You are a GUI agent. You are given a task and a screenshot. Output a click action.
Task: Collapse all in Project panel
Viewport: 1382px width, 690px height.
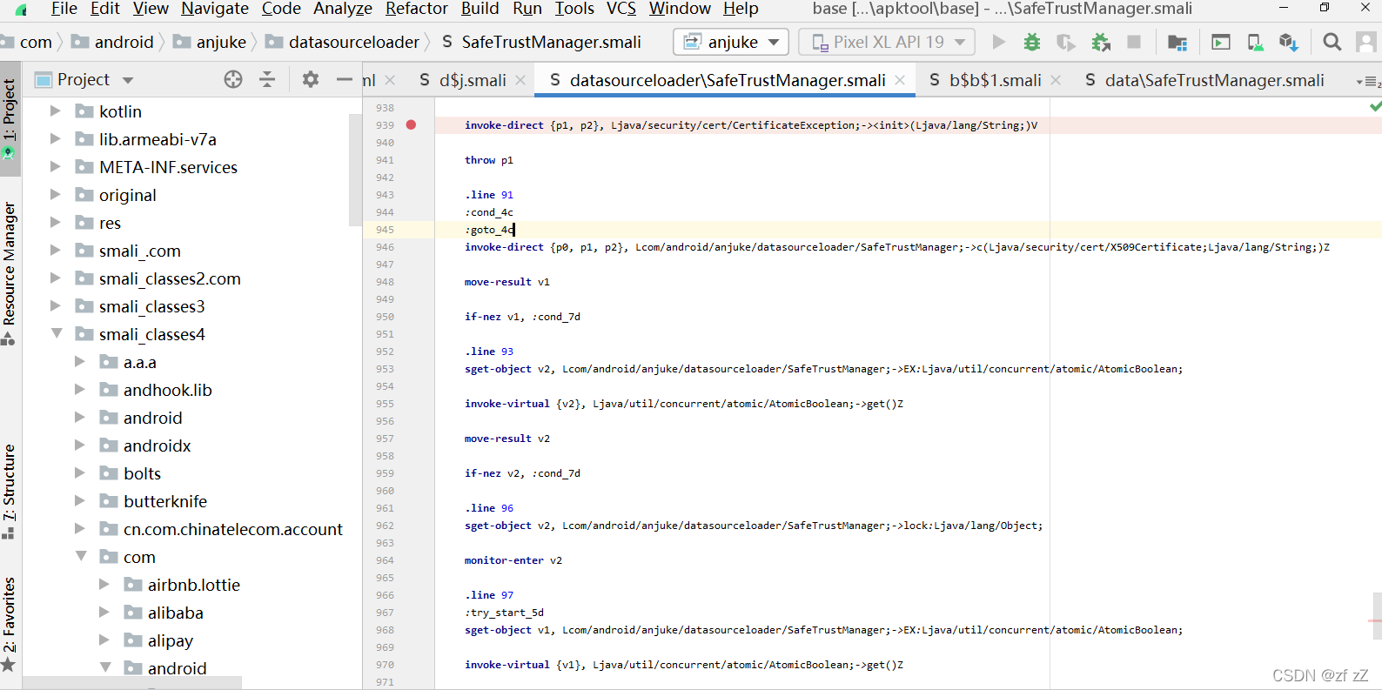tap(267, 79)
